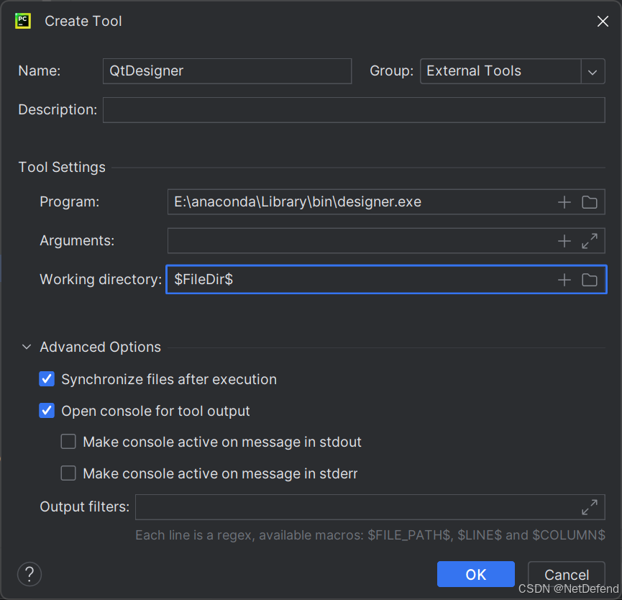Viewport: 622px width, 600px height.
Task: Enable Make console active on stdout
Action: click(68, 441)
